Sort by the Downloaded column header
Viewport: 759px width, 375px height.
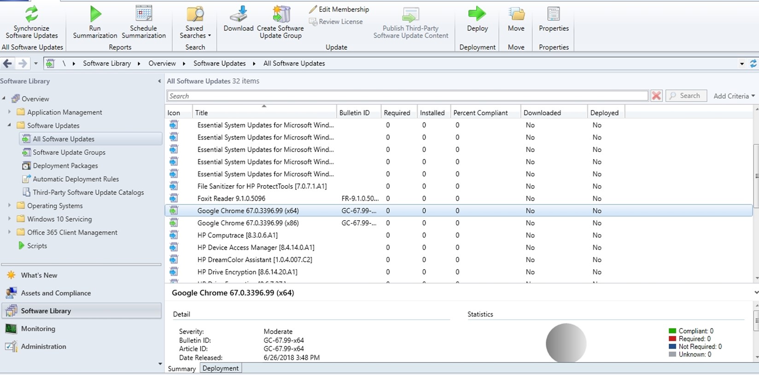[554, 112]
